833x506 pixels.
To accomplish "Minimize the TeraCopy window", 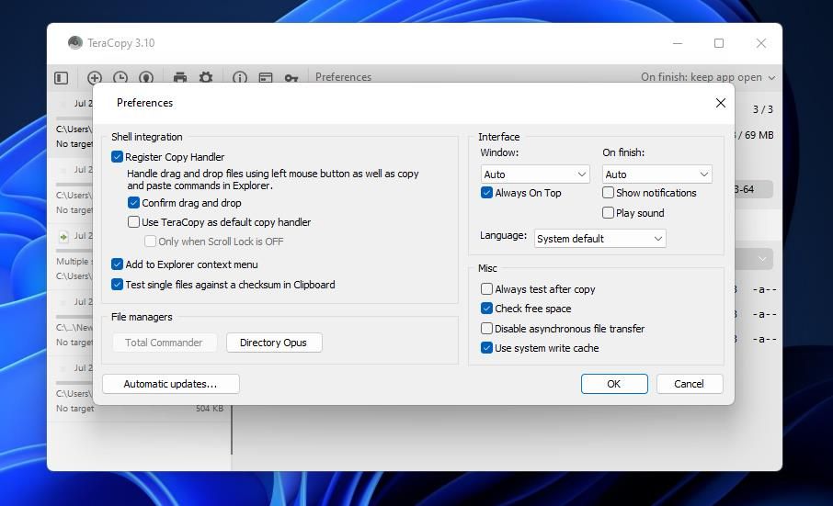I will pyautogui.click(x=678, y=43).
